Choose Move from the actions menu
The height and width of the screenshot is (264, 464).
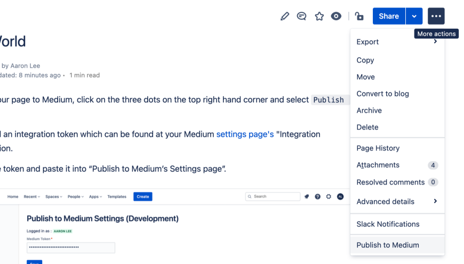pos(365,77)
